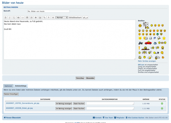Switch to the Optionen tab

point(8,86)
